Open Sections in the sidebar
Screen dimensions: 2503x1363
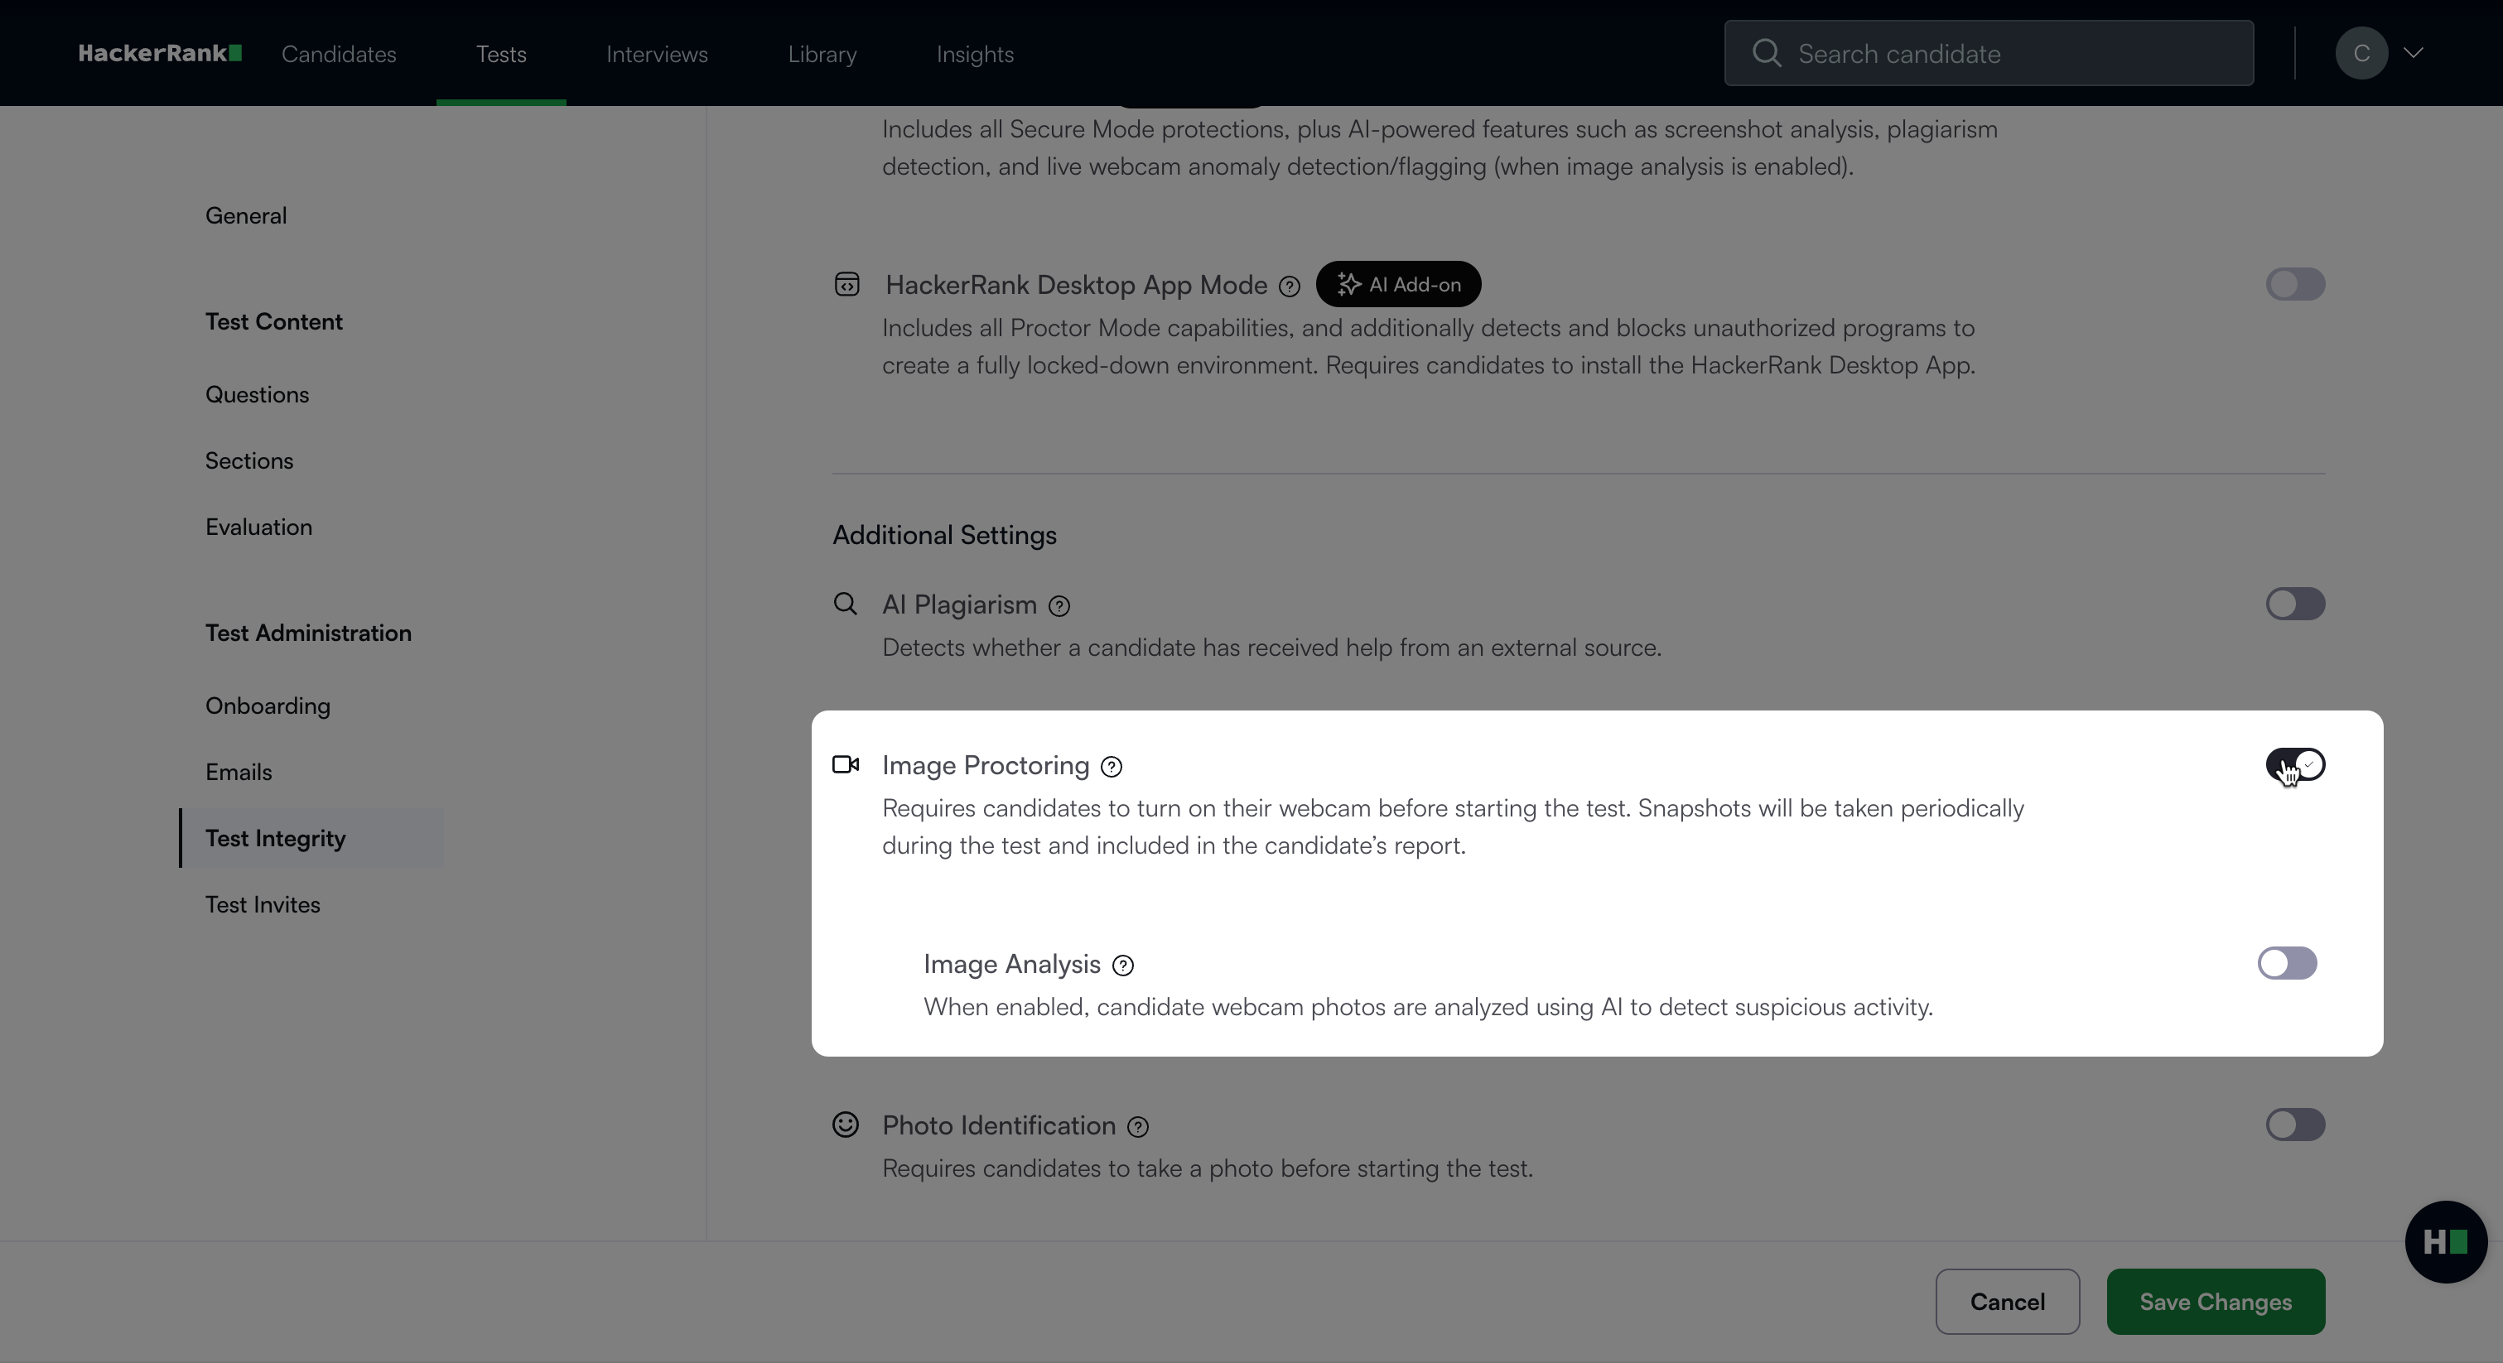click(248, 460)
